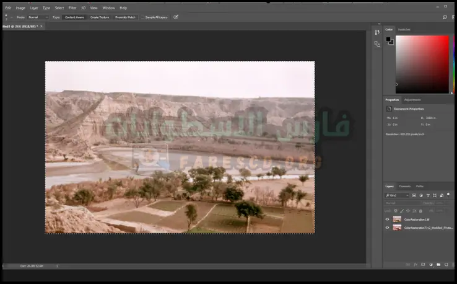Select the Proximity Match type button

125,17
